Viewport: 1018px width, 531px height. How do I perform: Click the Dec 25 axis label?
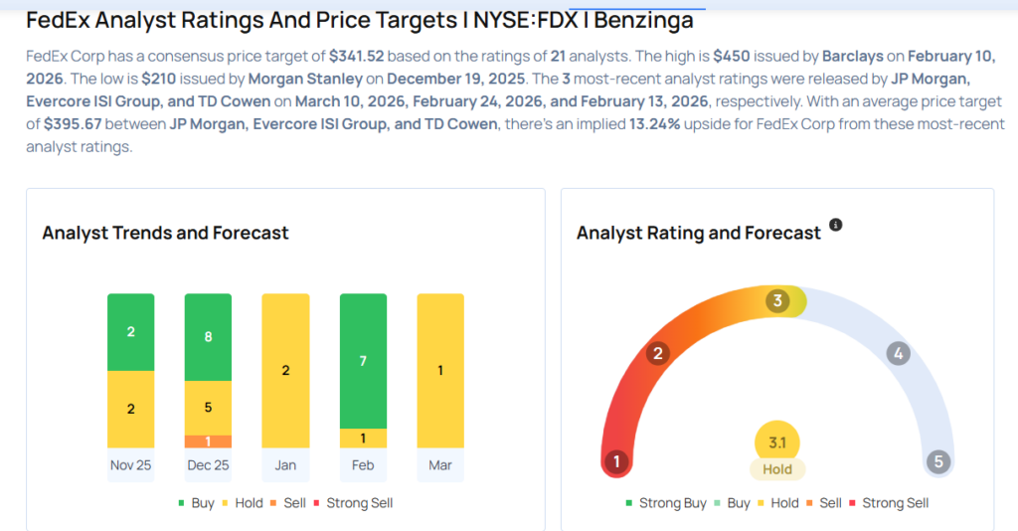[208, 465]
